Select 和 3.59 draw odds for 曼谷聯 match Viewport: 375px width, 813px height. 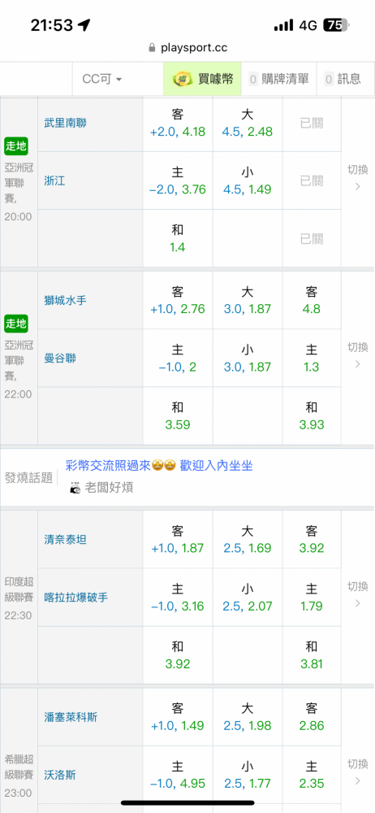[178, 416]
